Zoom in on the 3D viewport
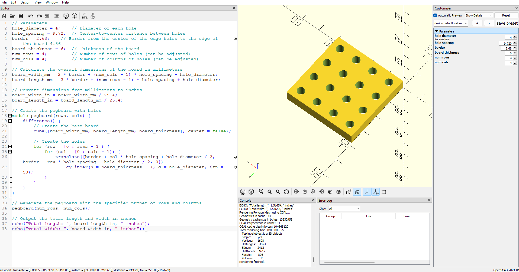The width and height of the screenshot is (519, 272). tap(270, 192)
